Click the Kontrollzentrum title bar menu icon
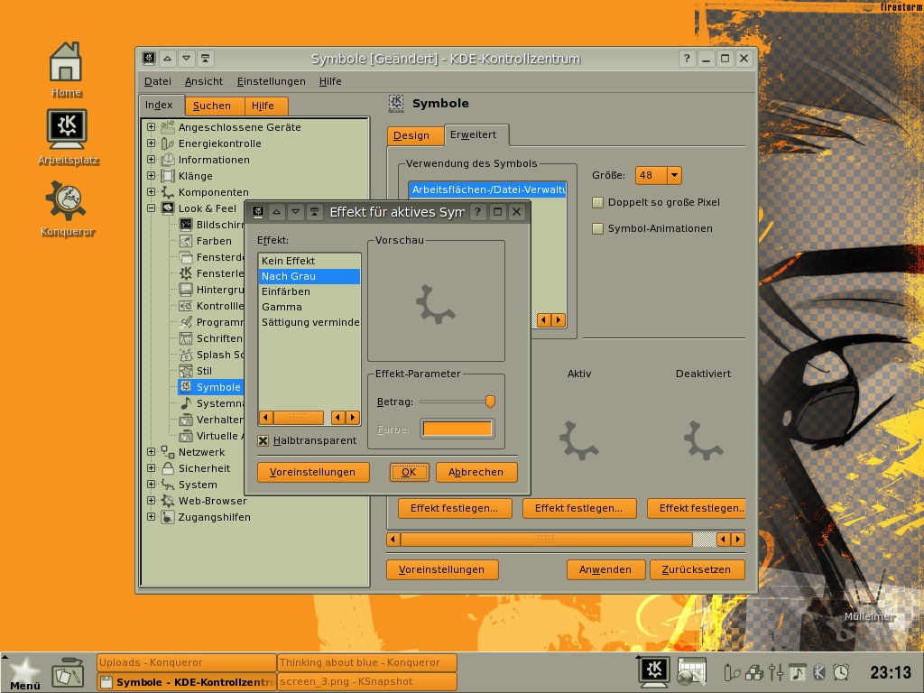This screenshot has width=924, height=693. click(149, 59)
